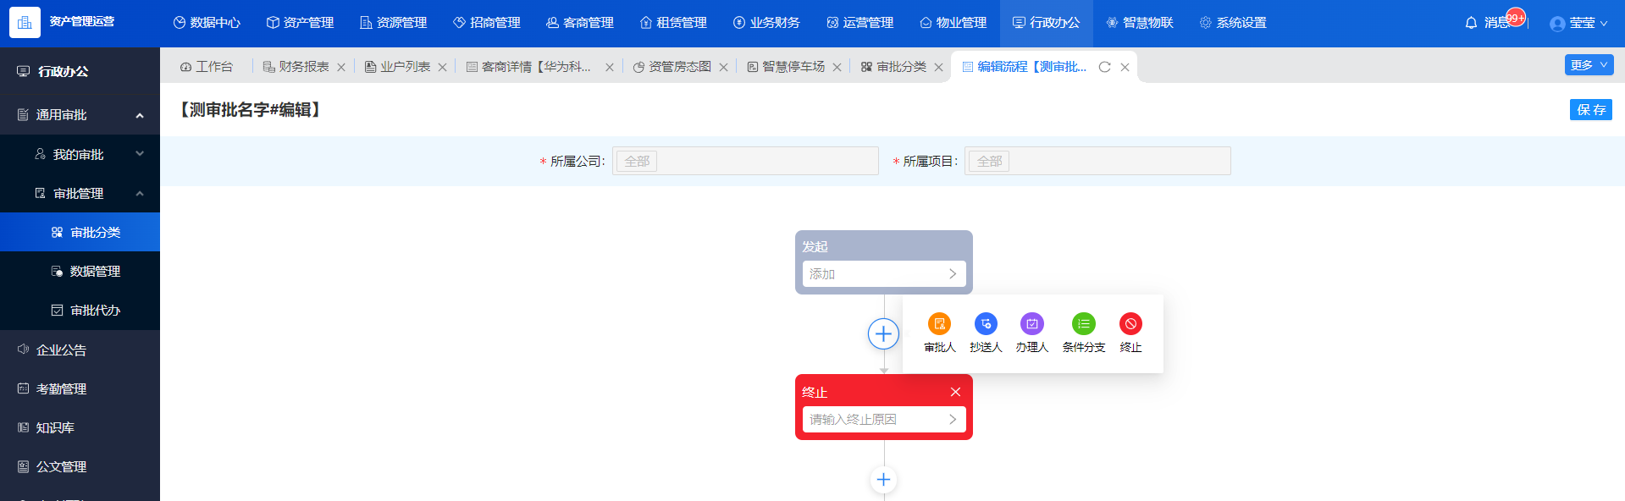1625x501 pixels.
Task: Refresh the 编辑流程 tab
Action: (1104, 67)
